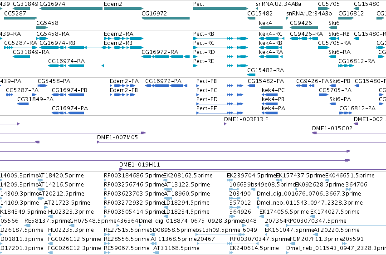This screenshot has width=386, height=255.
Task: Click the Edem2 gene label
Action: [113, 4]
